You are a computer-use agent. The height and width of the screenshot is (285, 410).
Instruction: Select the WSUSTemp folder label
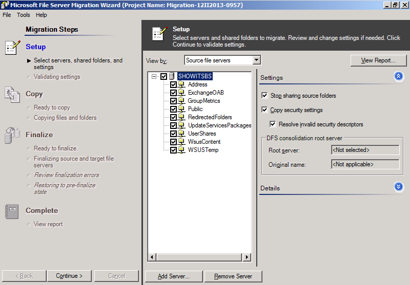[x=203, y=150]
